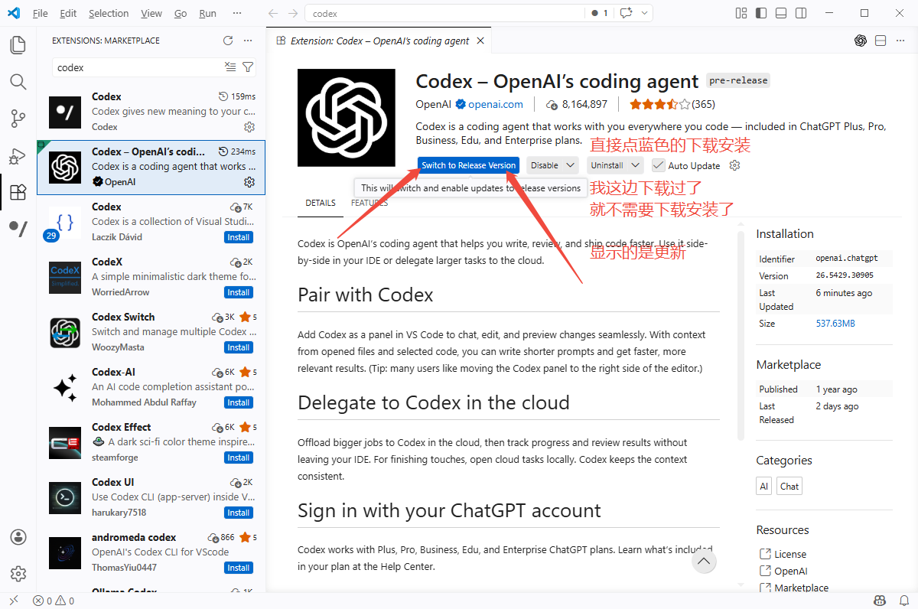
Task: Open the Edit menu
Action: point(68,13)
